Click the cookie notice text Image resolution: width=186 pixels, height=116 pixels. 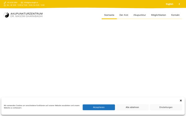point(42,107)
